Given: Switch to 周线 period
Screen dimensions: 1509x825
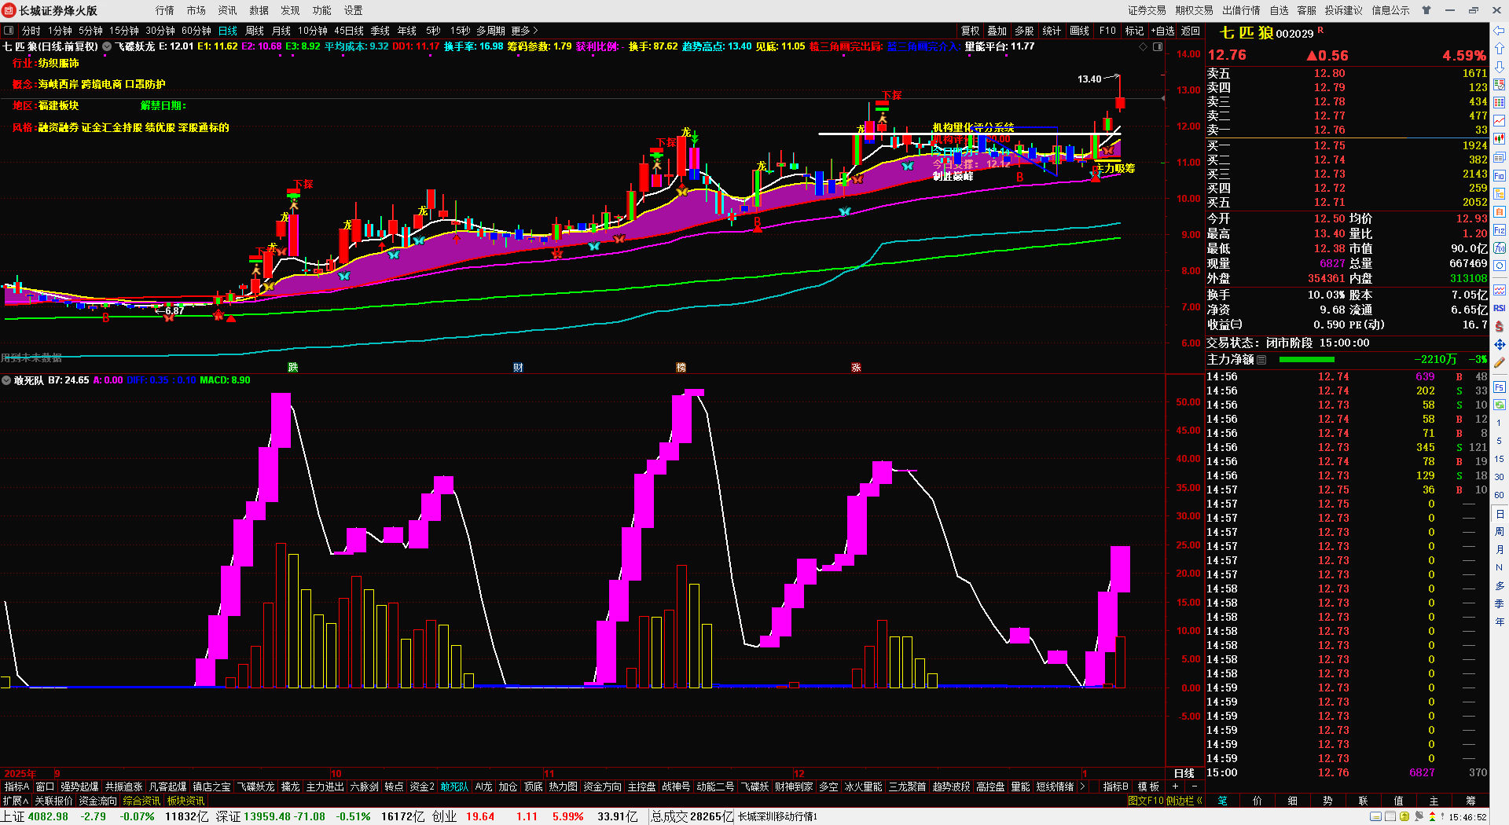Looking at the screenshot, I should (x=255, y=31).
